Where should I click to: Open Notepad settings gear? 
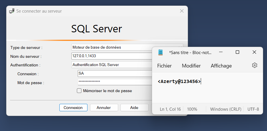click(x=254, y=65)
